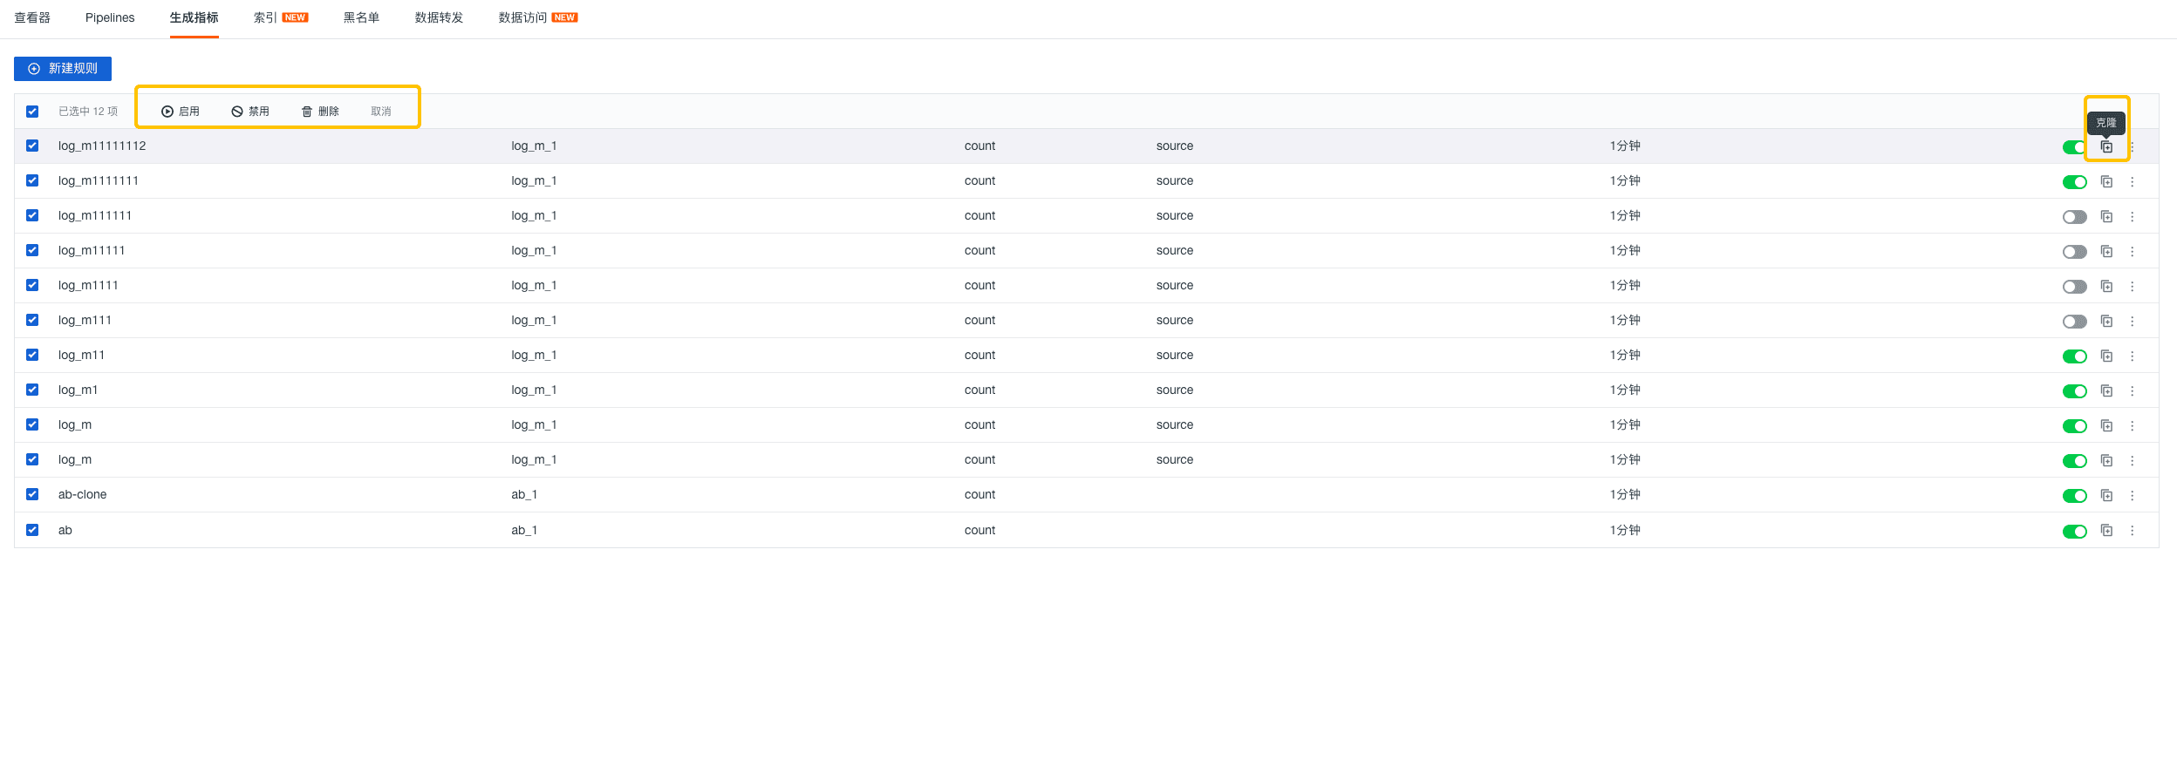The width and height of the screenshot is (2177, 760).
Task: Open more options for log_m1111111
Action: [x=2133, y=181]
